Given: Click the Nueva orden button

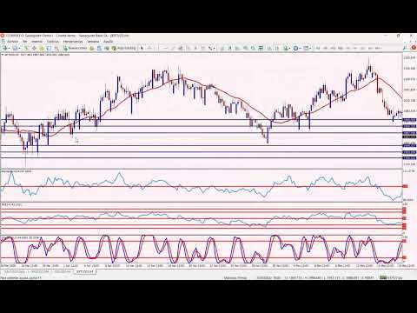Looking at the screenshot, I should pyautogui.click(x=76, y=48).
